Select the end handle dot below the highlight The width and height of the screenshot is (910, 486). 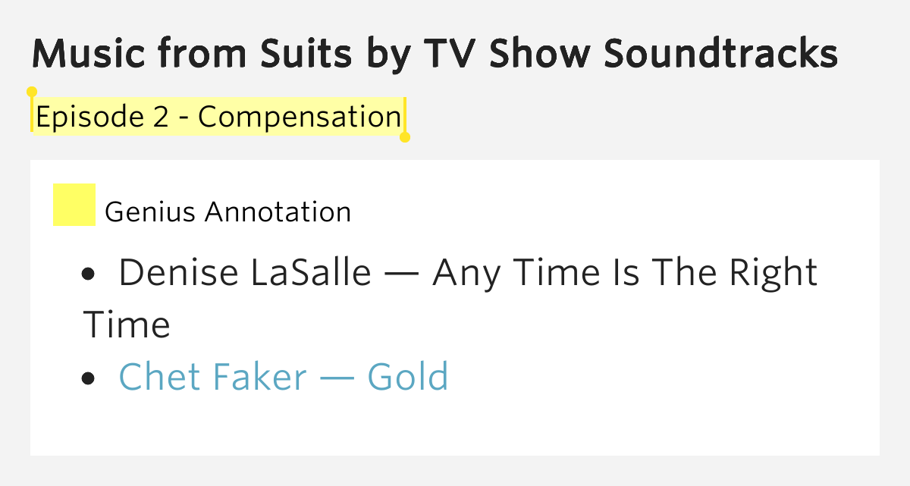click(405, 137)
